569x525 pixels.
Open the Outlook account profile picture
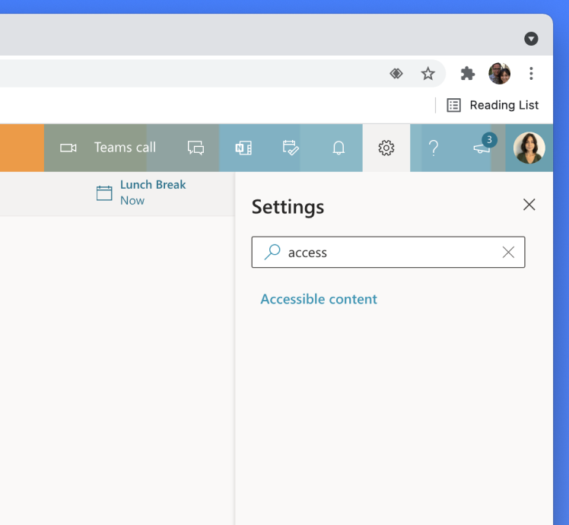click(529, 148)
